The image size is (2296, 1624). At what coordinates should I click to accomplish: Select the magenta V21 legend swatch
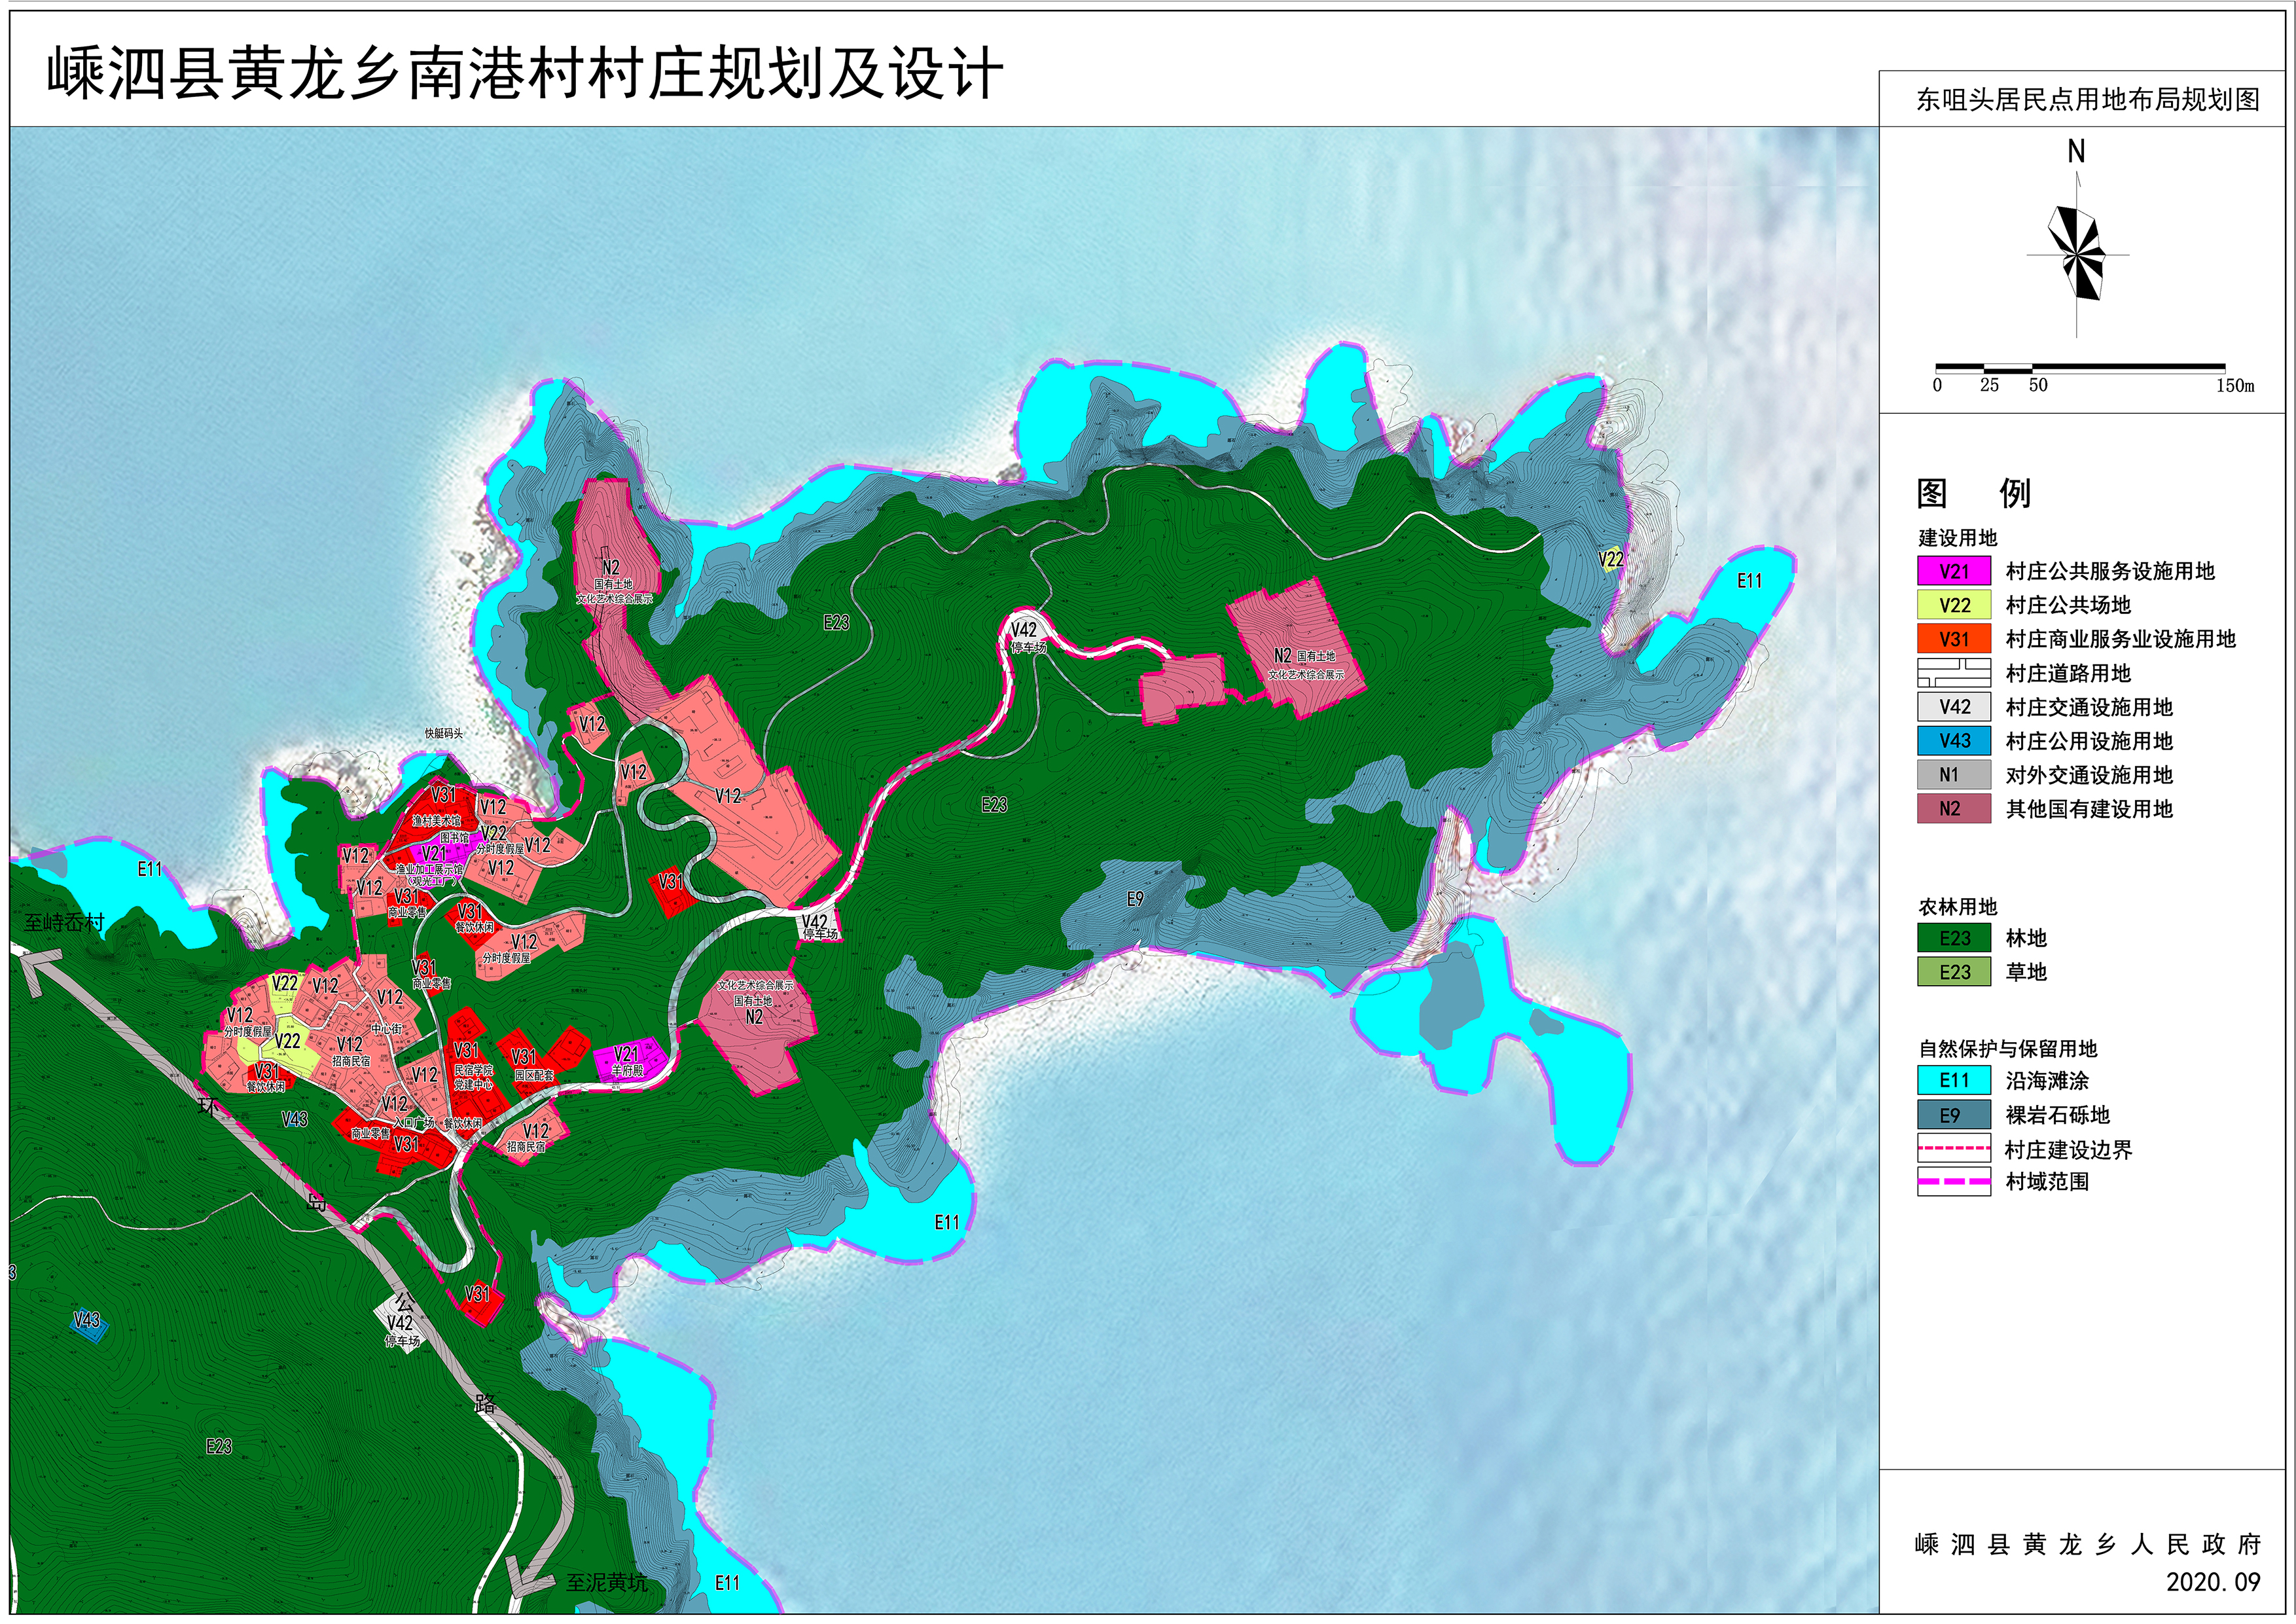pos(1954,571)
